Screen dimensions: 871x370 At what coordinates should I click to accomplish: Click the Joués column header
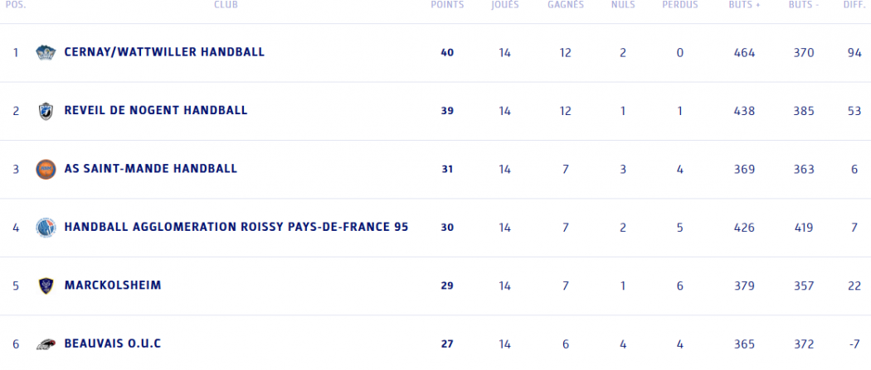point(505,5)
